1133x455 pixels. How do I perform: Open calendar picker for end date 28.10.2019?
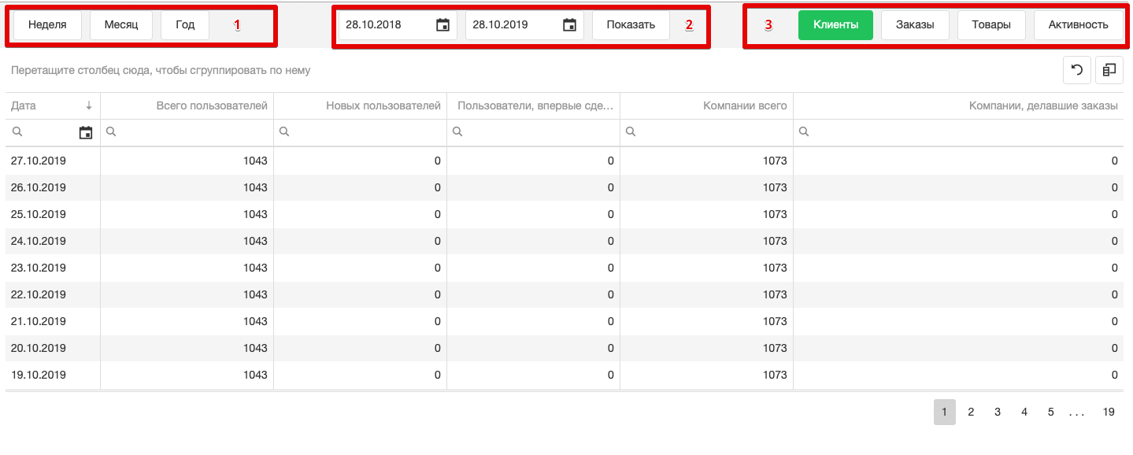pos(569,25)
